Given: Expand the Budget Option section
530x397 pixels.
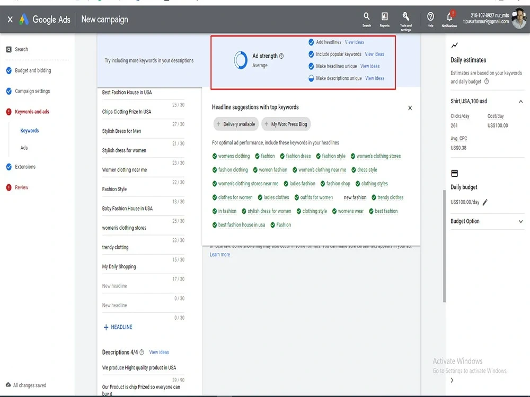Looking at the screenshot, I should [x=521, y=221].
